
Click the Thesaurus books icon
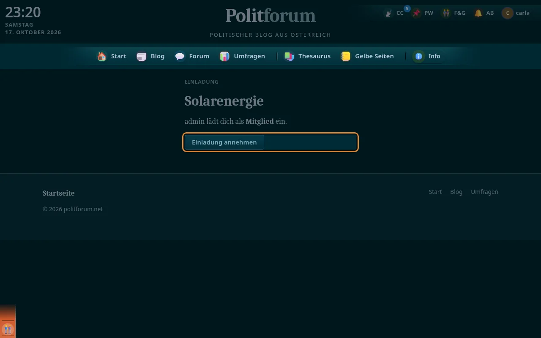point(289,56)
